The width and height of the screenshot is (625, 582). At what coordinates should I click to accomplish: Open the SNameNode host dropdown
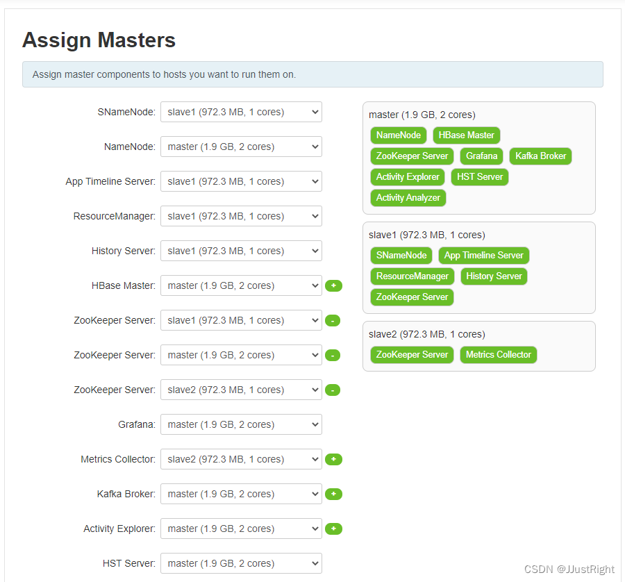[241, 112]
